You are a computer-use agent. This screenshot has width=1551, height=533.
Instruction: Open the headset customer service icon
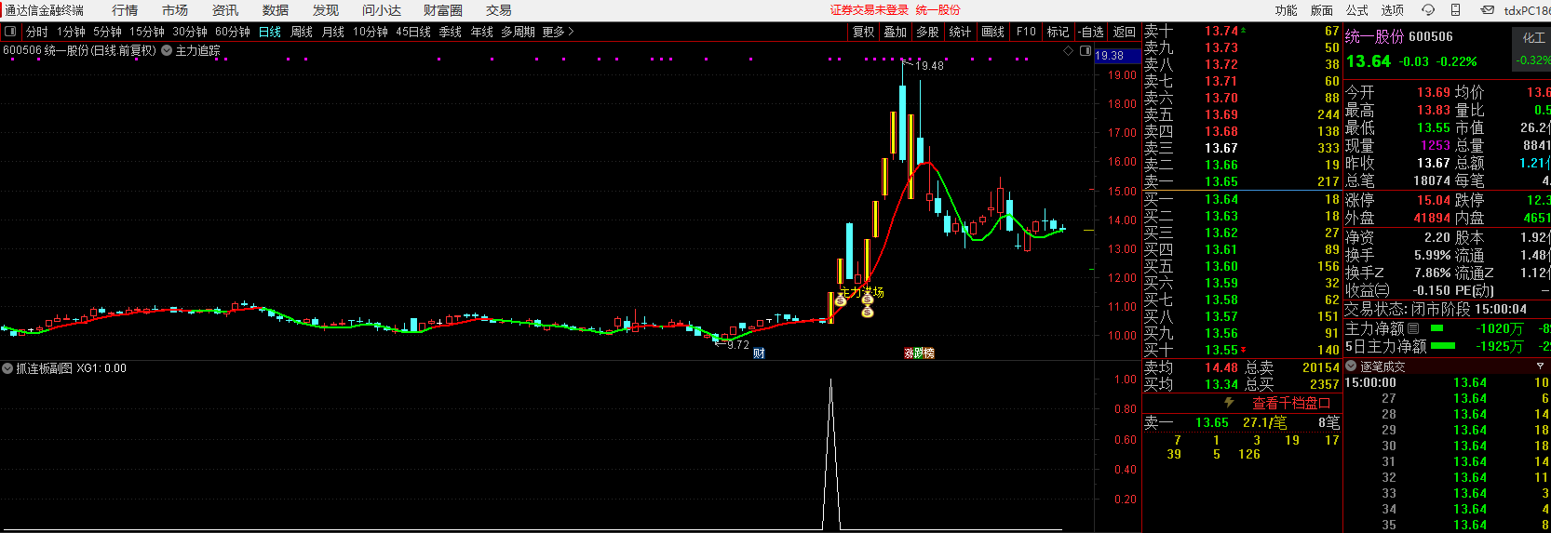tap(1428, 10)
